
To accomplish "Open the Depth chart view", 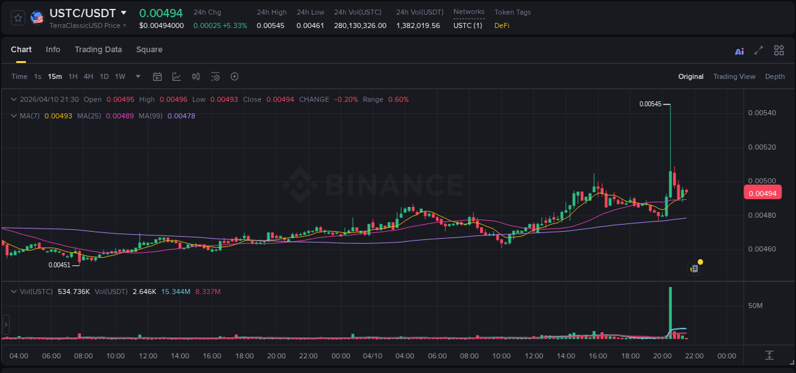I will (x=775, y=76).
